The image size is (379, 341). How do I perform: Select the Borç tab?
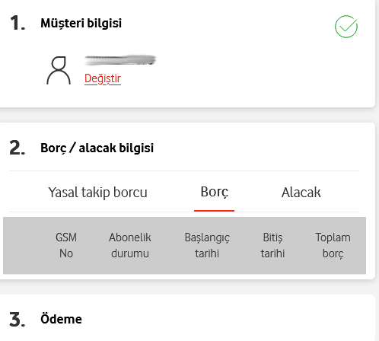pos(215,192)
